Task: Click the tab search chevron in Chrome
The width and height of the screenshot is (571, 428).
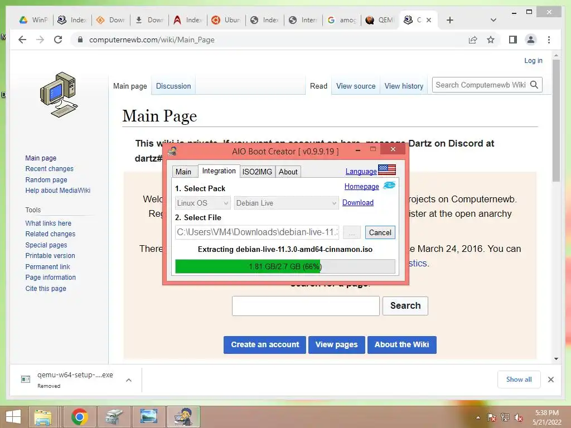Action: coord(493,20)
